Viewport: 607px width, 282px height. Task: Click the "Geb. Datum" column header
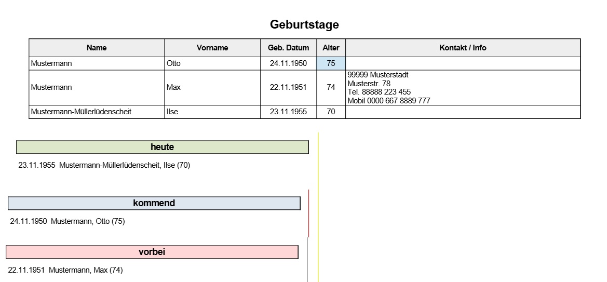(x=288, y=48)
